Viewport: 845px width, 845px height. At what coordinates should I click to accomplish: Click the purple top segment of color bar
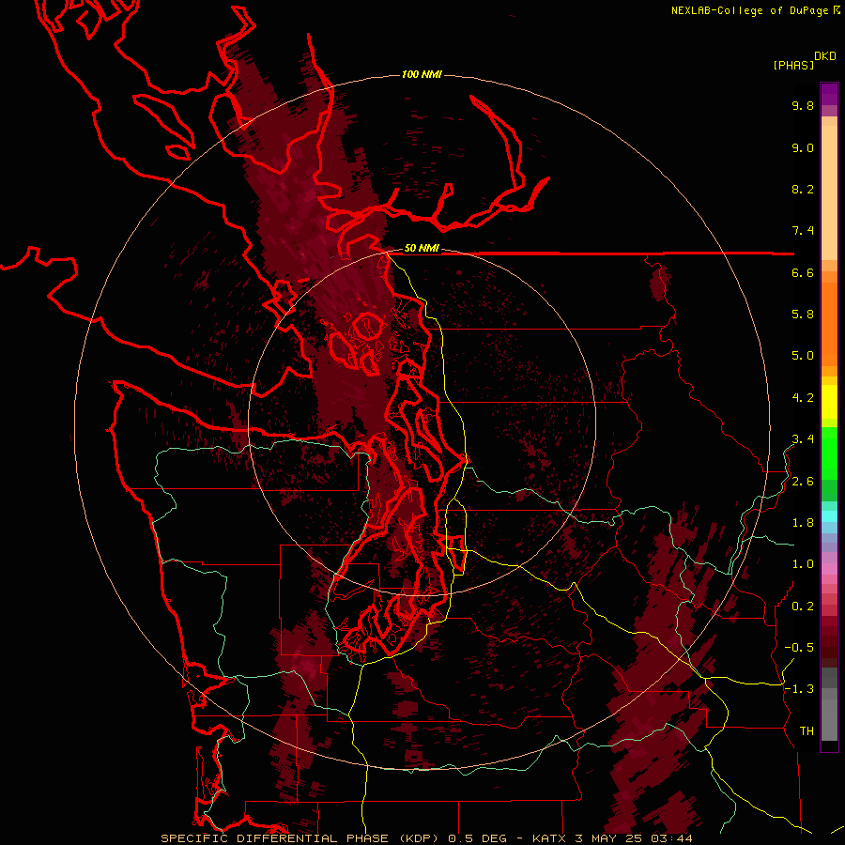pyautogui.click(x=829, y=94)
